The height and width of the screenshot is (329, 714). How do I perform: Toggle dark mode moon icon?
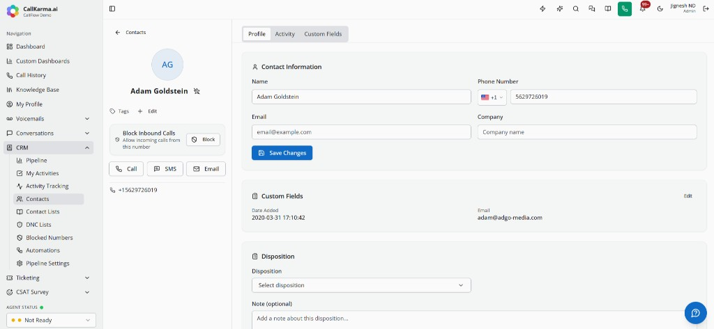coord(660,8)
